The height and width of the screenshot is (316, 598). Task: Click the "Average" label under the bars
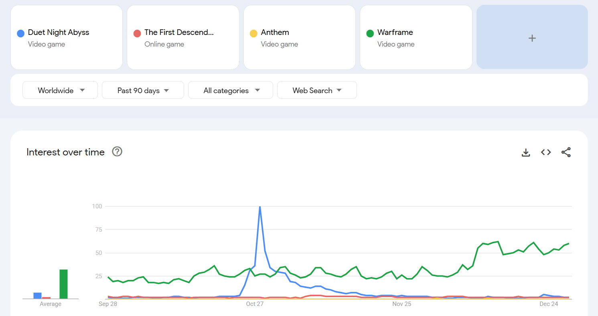tap(51, 304)
